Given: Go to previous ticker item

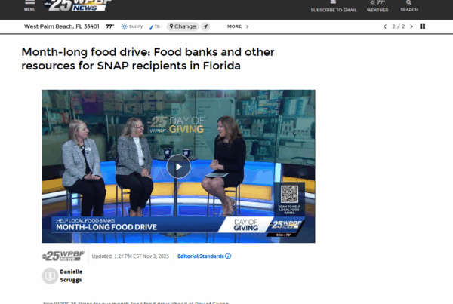Looking at the screenshot, I should pyautogui.click(x=385, y=26).
